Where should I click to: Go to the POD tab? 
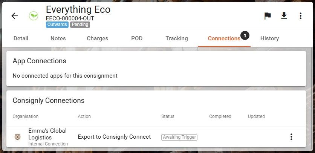tap(137, 38)
